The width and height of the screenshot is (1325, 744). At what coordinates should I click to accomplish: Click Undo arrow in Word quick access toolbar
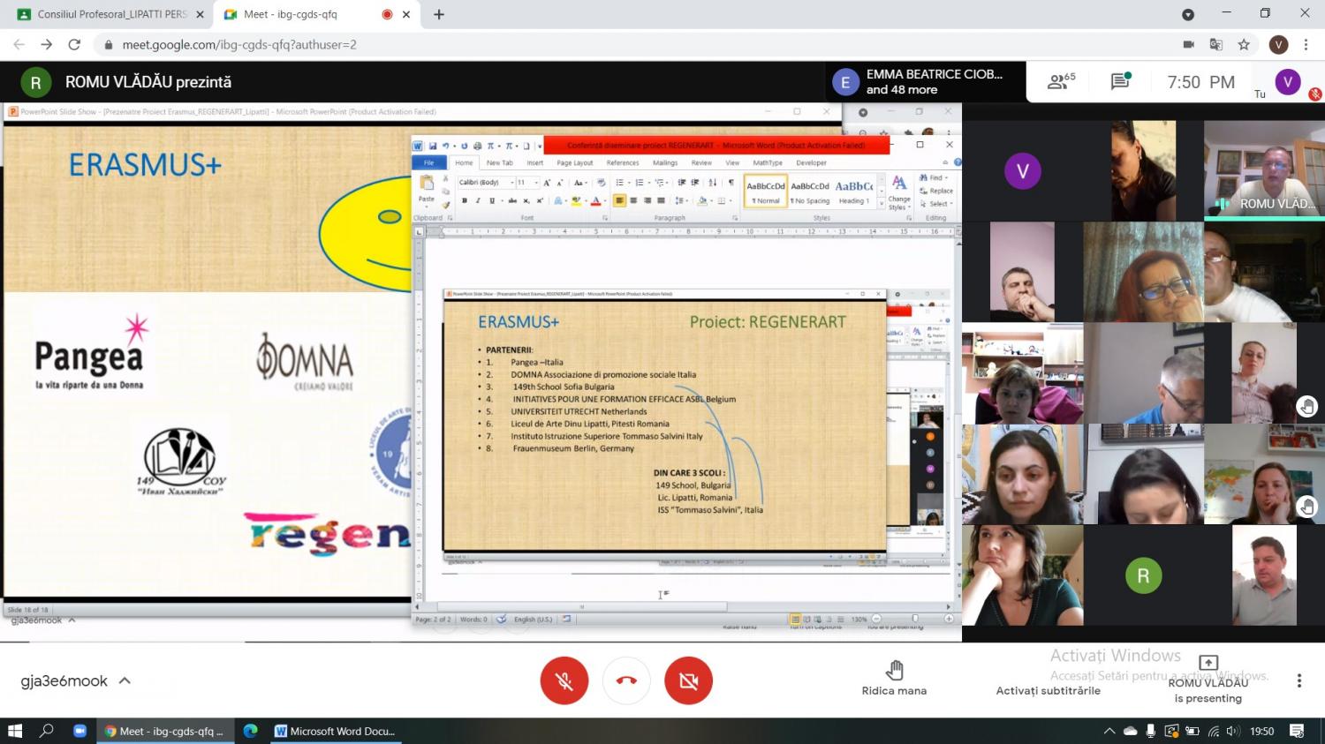point(445,146)
